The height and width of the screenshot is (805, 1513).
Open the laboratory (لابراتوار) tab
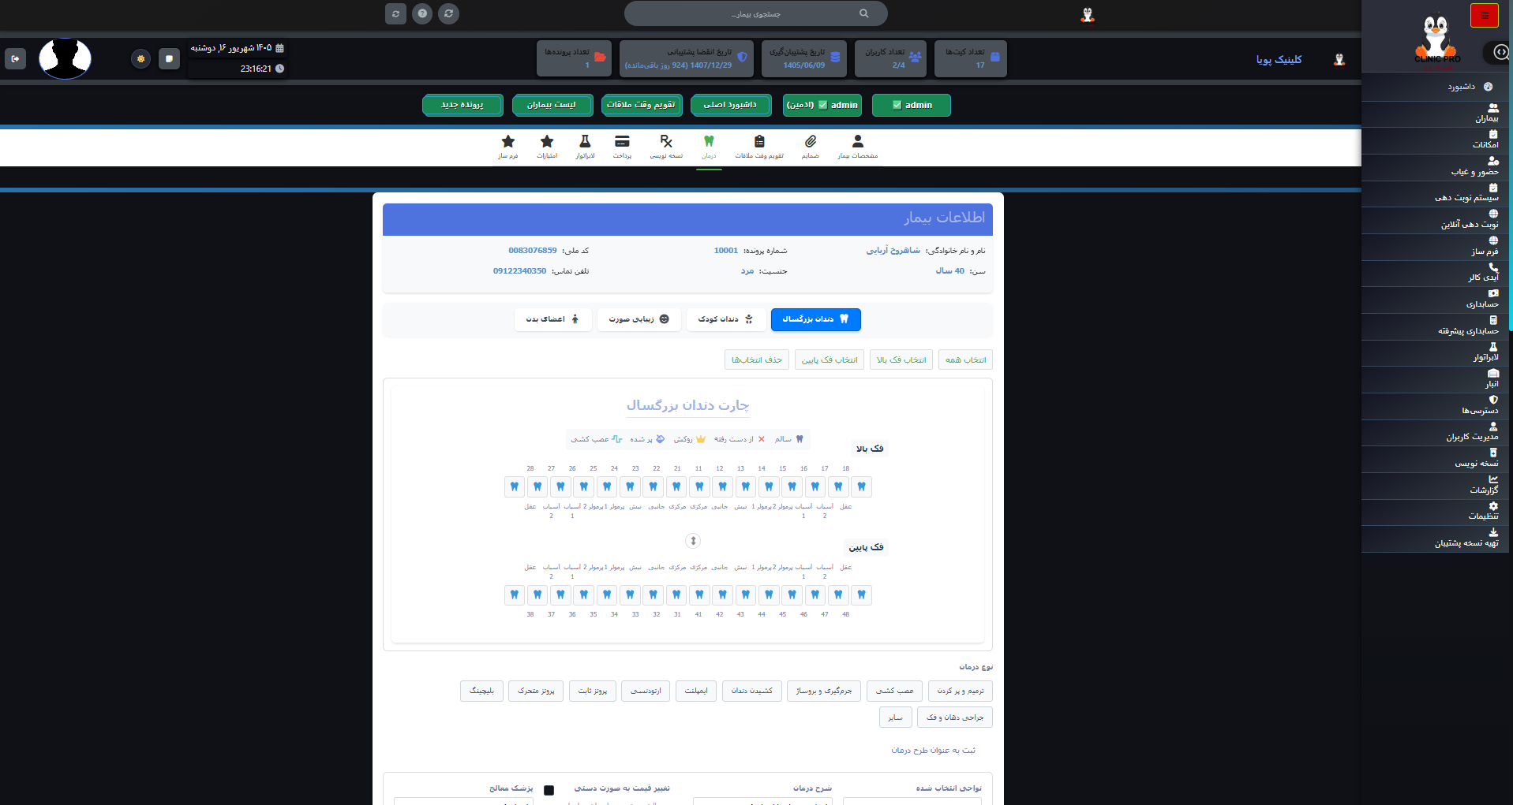tap(585, 147)
